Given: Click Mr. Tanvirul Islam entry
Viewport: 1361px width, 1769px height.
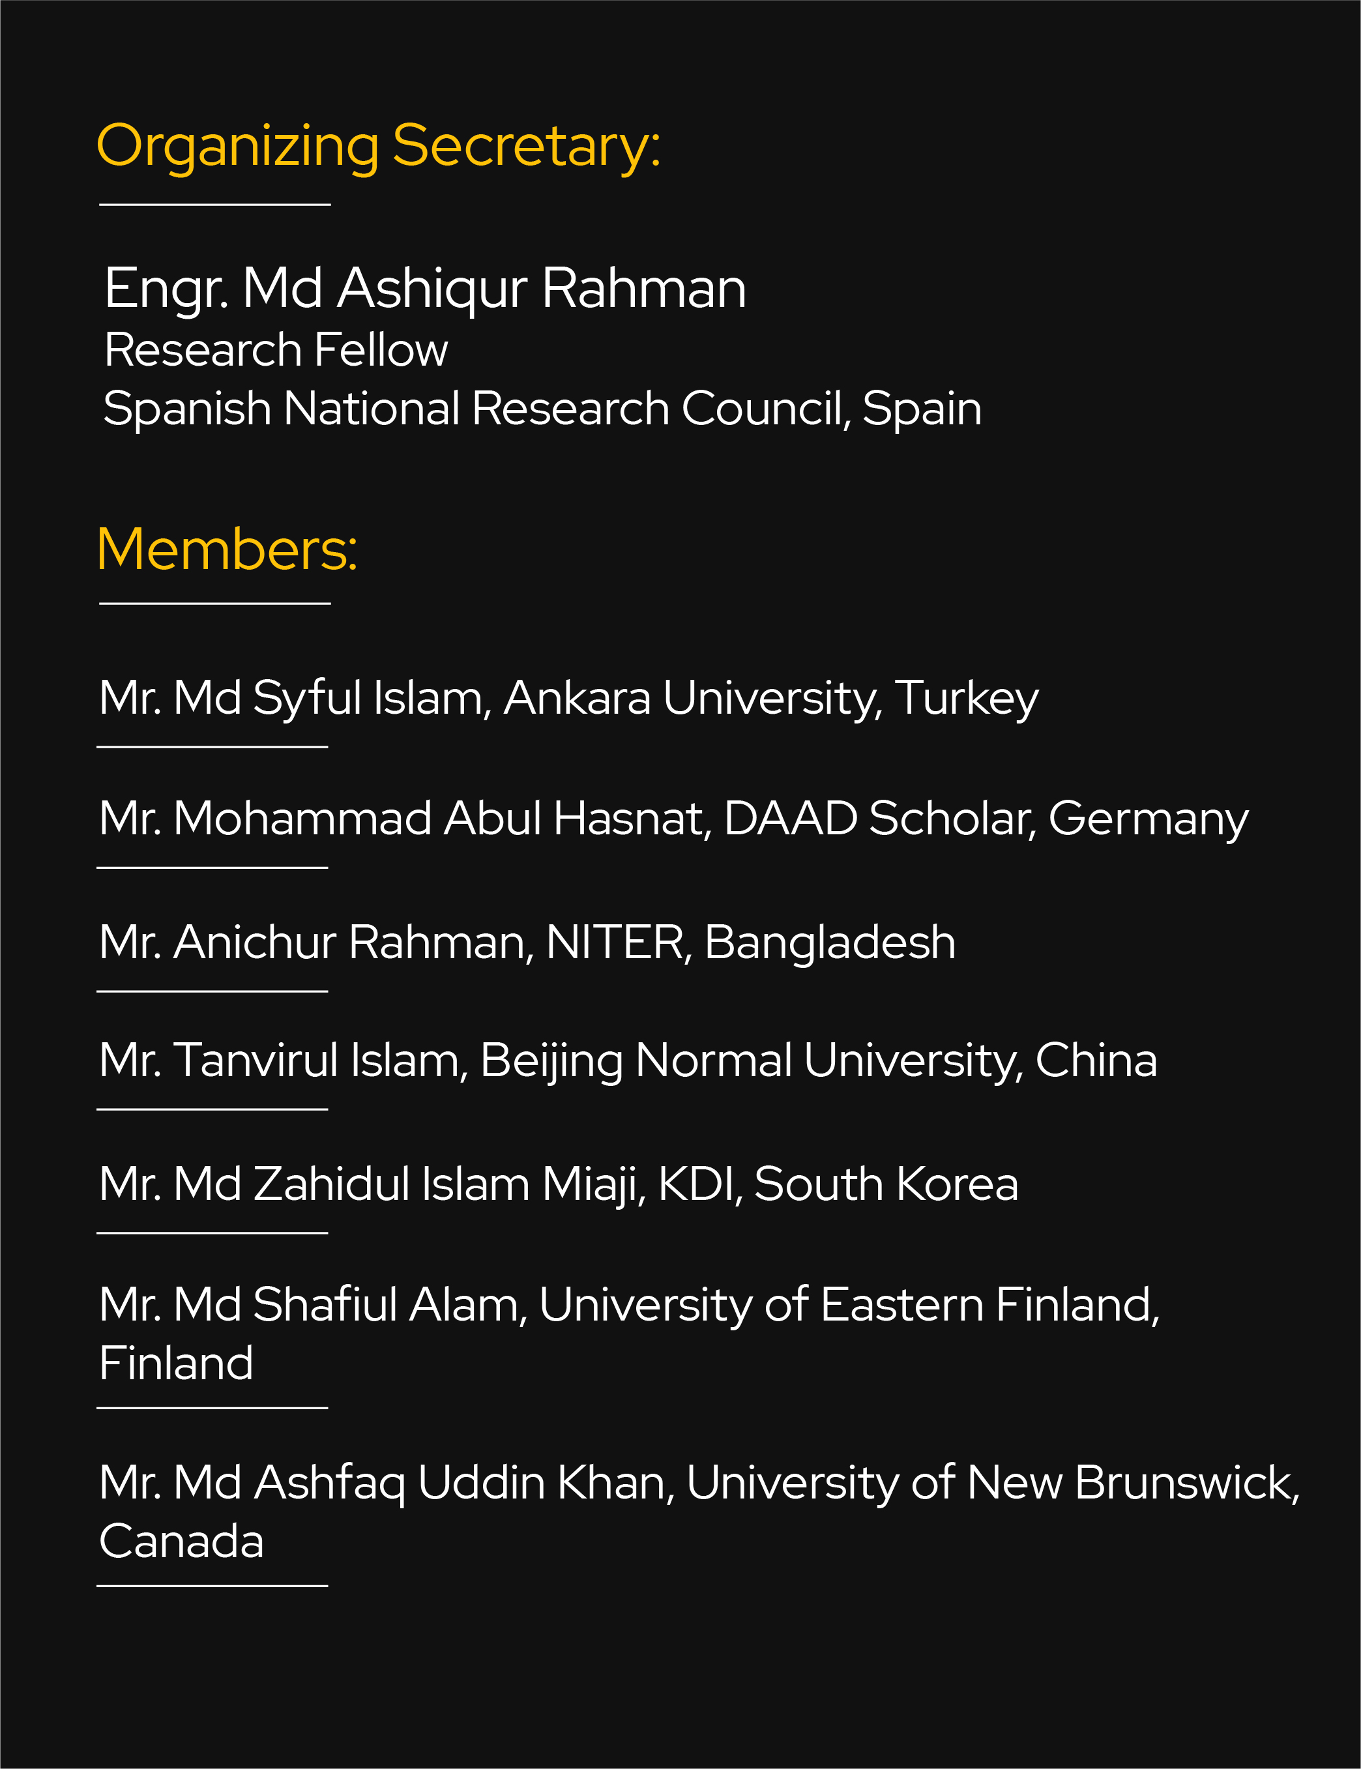Looking at the screenshot, I should (628, 1060).
